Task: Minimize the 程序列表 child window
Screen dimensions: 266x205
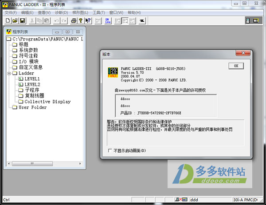Action: pyautogui.click(x=57, y=32)
